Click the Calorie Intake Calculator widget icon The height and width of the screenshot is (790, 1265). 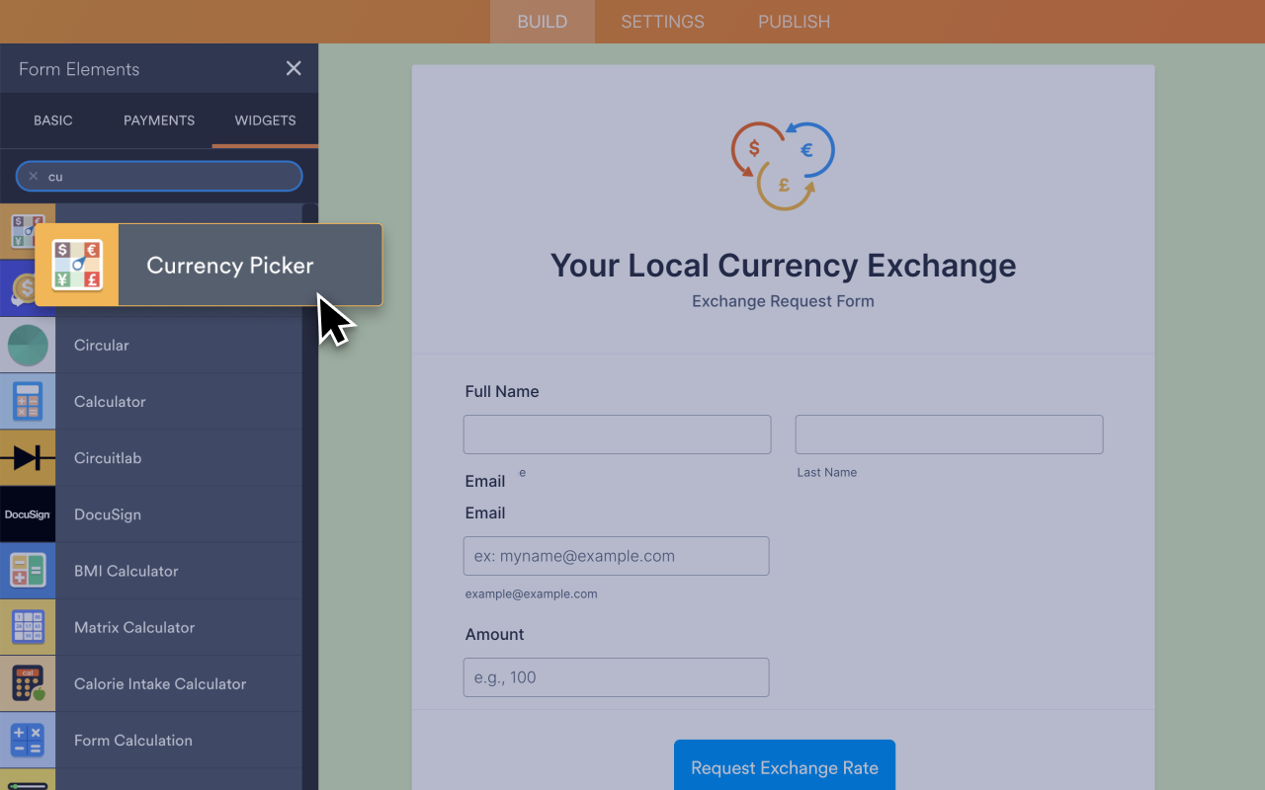point(28,682)
